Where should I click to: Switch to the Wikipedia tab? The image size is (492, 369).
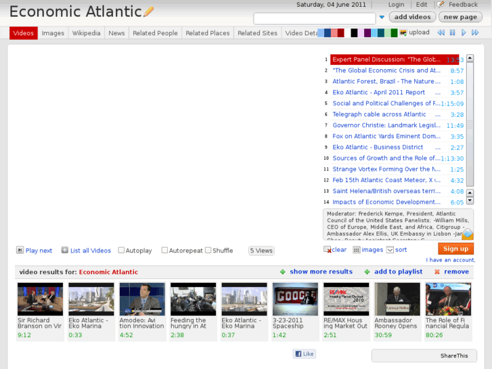pos(86,33)
